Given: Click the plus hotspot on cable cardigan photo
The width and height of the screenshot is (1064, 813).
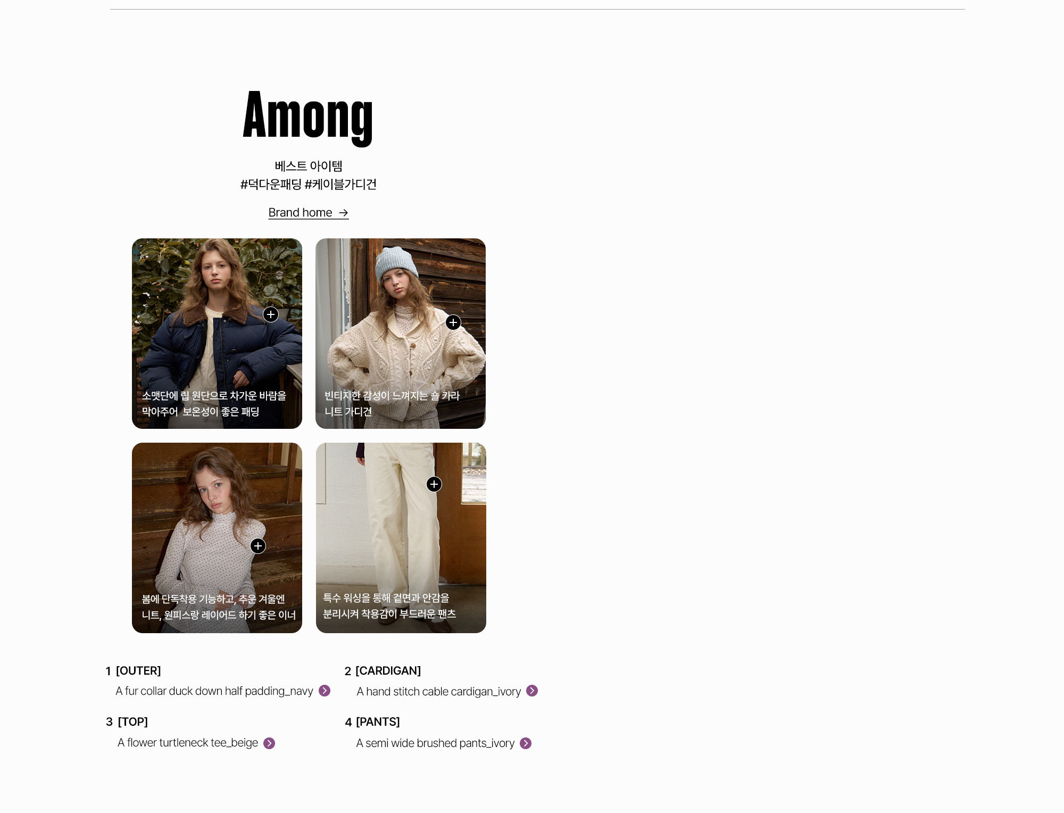Looking at the screenshot, I should 453,322.
